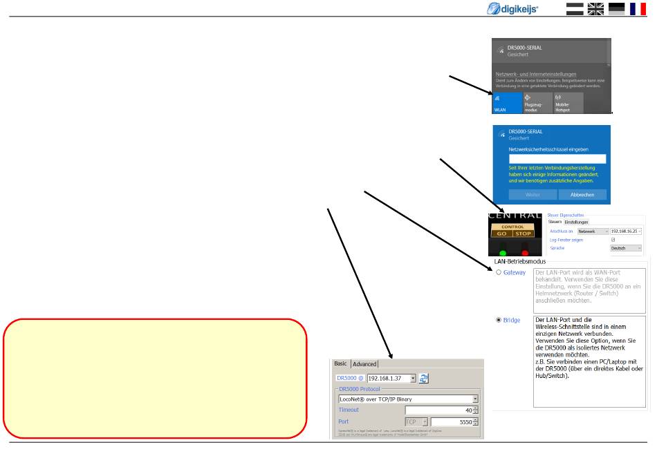Open Netzwerk- und Interneteinstellungen link
657x456 pixels.
[536, 74]
